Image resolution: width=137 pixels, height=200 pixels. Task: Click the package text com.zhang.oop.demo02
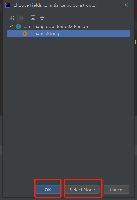pyautogui.click(x=47, y=27)
